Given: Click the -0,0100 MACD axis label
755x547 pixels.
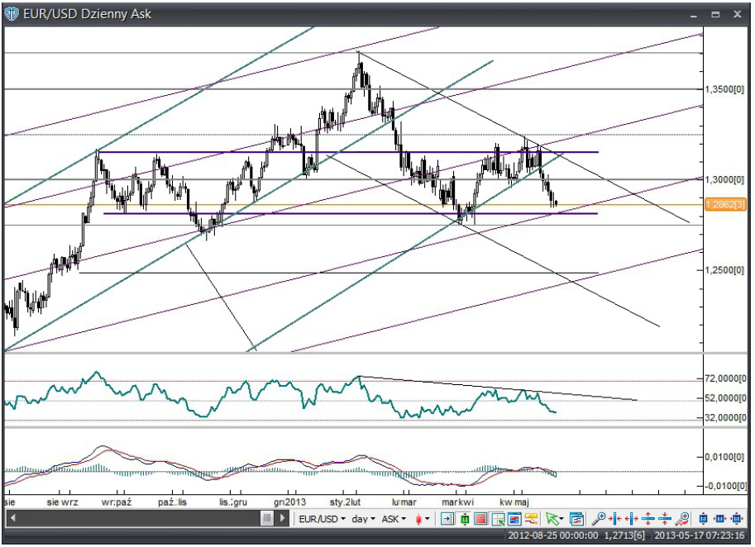Looking at the screenshot, I should coord(724,486).
